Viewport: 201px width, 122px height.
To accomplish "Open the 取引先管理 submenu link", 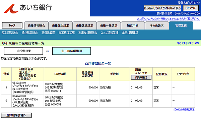I will point(48,33).
